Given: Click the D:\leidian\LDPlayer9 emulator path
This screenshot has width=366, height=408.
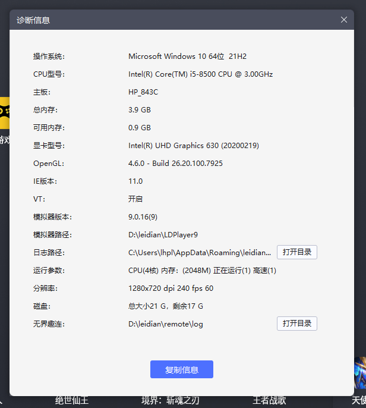Looking at the screenshot, I should coord(163,235).
